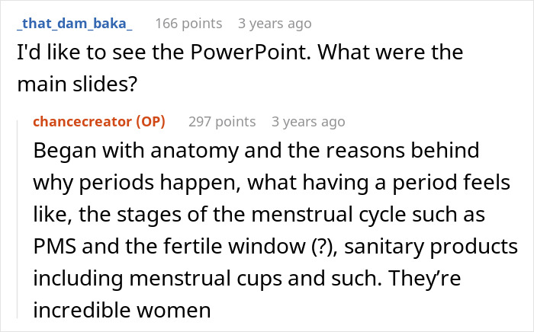Click the 297 points score
This screenshot has width=534, height=332.
[222, 122]
